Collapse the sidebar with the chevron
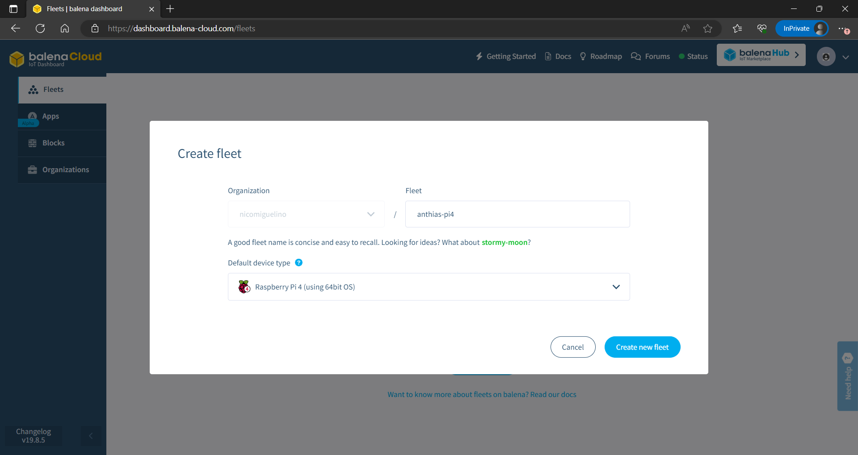The image size is (858, 455). 91,436
